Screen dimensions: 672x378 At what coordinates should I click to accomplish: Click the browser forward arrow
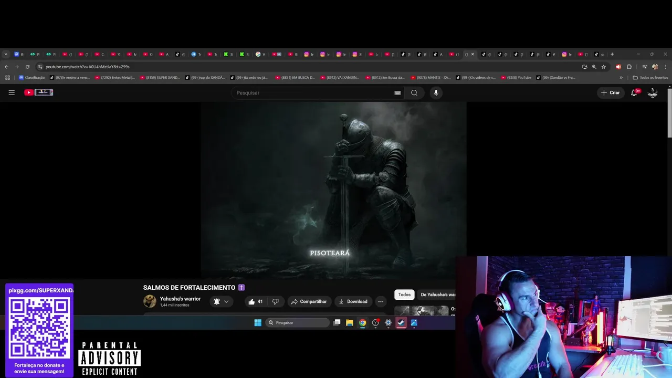[17, 67]
